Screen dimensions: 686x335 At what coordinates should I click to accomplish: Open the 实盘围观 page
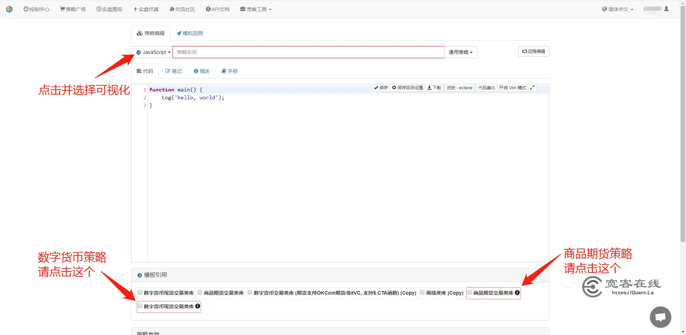(x=109, y=9)
